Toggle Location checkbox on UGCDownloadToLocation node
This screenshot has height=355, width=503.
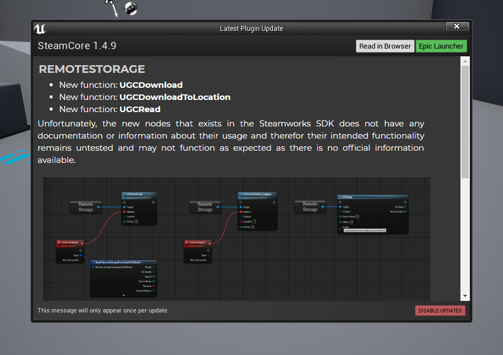[x=254, y=221]
